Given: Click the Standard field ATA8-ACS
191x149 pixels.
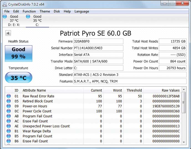Looking at the screenshot, I should pos(130,75).
